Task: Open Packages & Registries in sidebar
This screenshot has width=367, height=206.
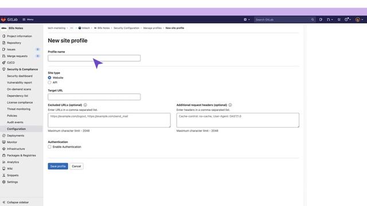Action: pyautogui.click(x=21, y=155)
